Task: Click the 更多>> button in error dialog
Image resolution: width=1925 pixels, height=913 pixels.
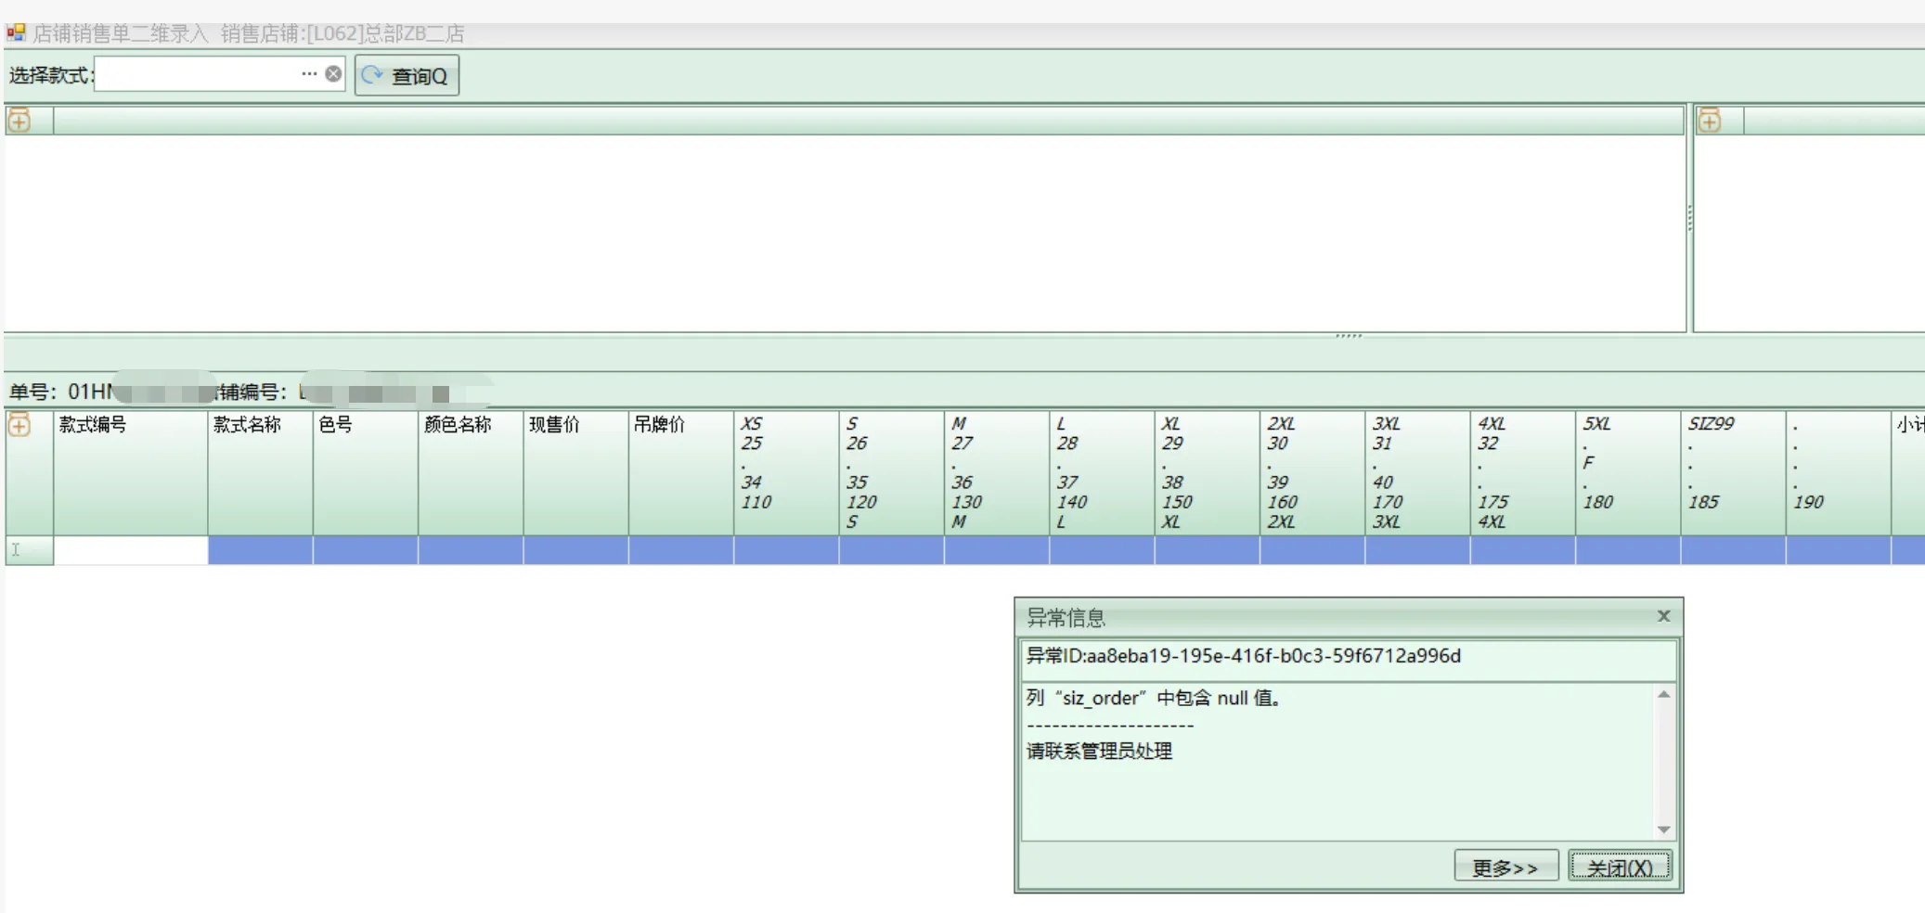Action: coord(1505,867)
